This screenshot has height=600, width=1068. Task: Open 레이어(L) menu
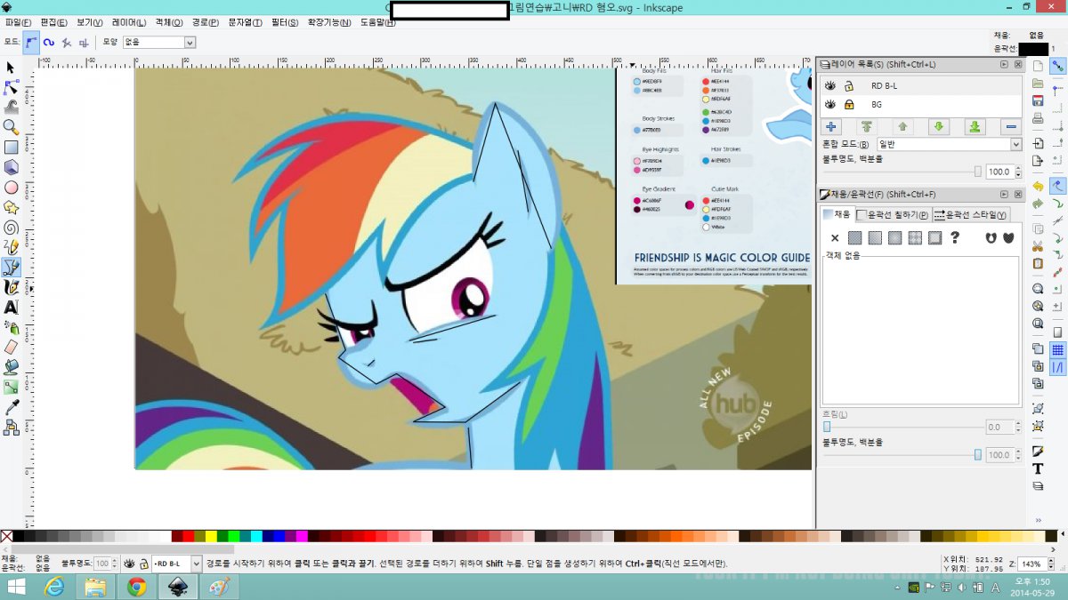coord(130,21)
